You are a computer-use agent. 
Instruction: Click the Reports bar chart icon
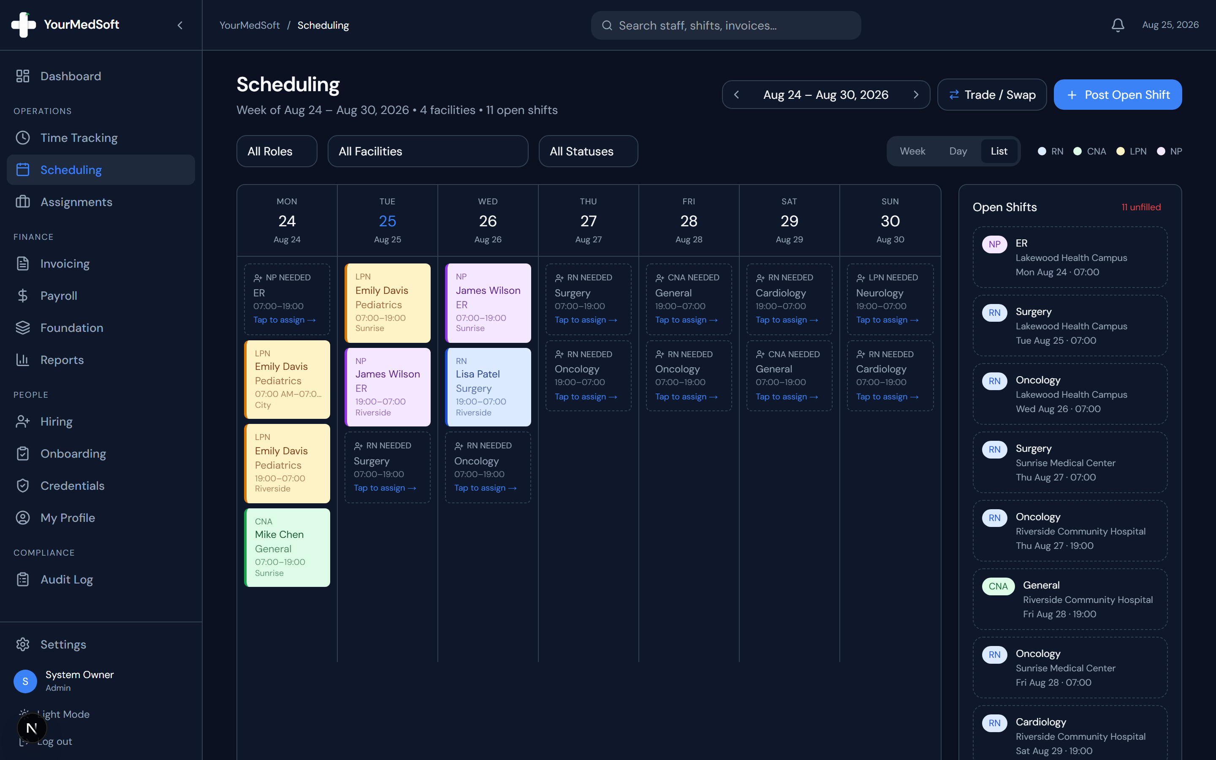pyautogui.click(x=23, y=360)
